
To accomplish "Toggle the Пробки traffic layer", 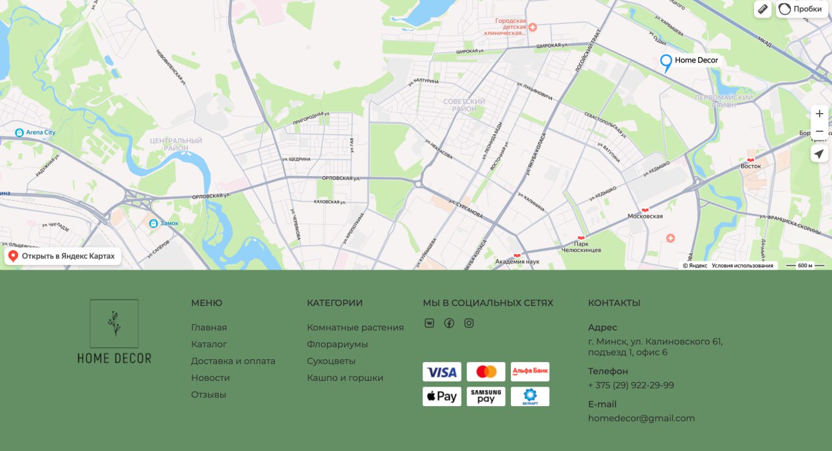I will pos(801,9).
